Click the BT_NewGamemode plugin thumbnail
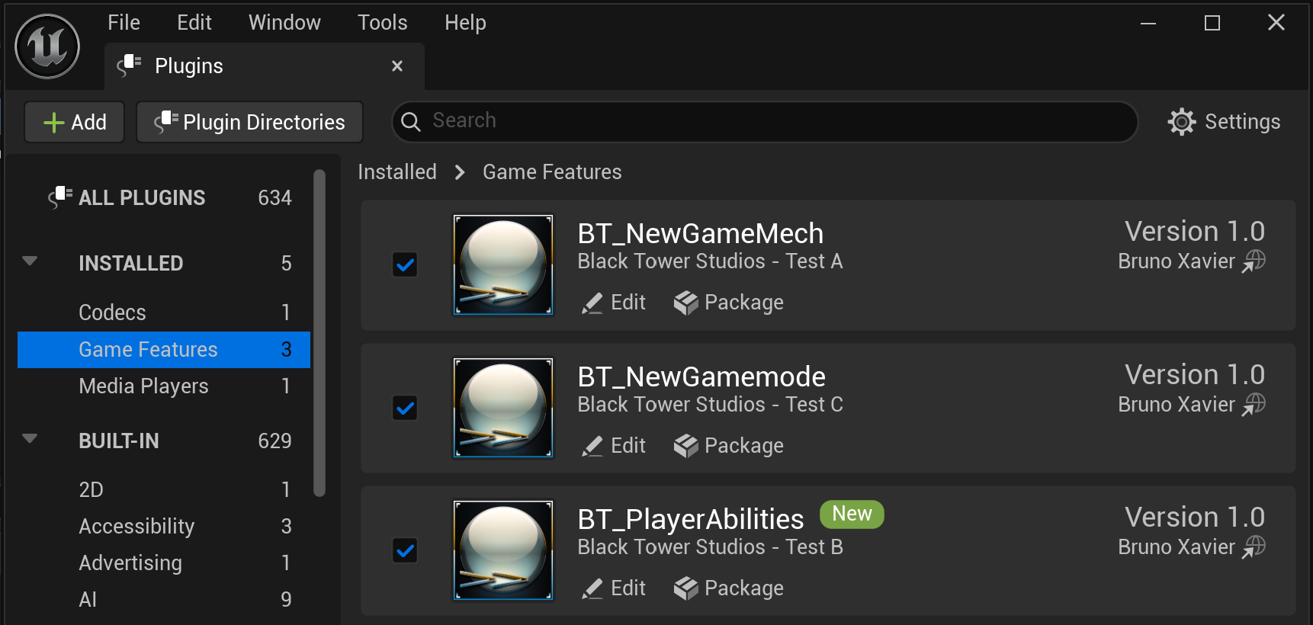This screenshot has height=625, width=1313. (503, 408)
